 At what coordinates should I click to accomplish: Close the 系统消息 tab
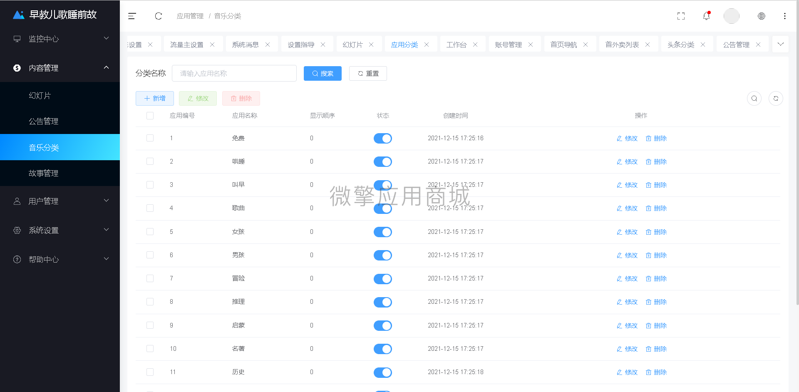pyautogui.click(x=268, y=45)
